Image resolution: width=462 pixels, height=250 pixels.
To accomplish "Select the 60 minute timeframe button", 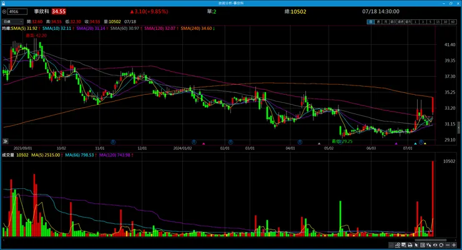I will pos(453,22).
